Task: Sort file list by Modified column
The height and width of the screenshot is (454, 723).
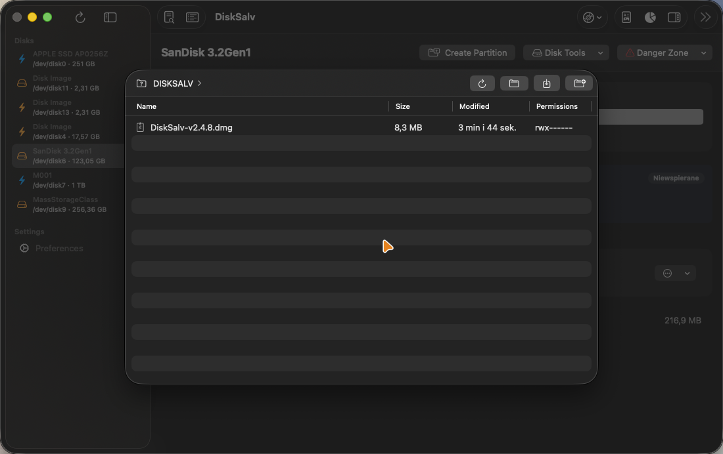Action: coord(474,106)
